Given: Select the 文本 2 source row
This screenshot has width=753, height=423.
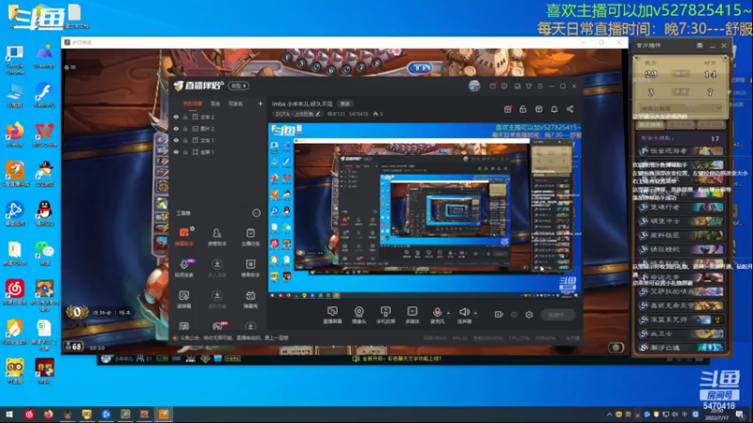Looking at the screenshot, I should click(x=217, y=117).
